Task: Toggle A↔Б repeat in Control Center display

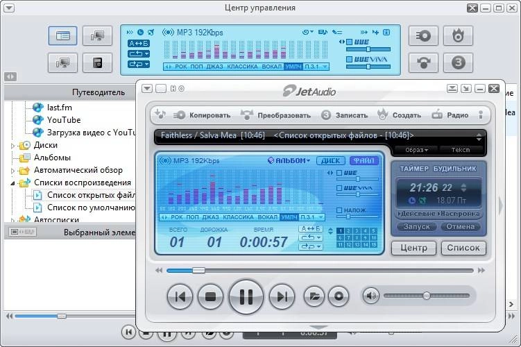Action: point(139,44)
